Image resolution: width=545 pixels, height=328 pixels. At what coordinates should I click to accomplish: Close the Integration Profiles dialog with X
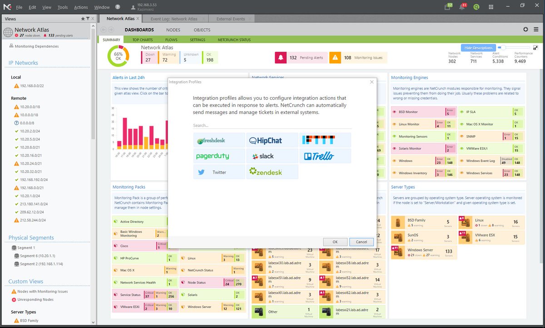click(372, 82)
